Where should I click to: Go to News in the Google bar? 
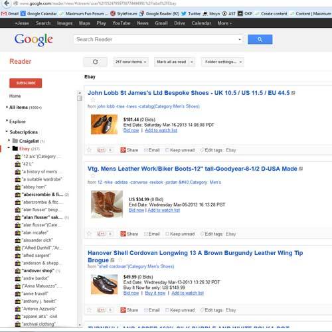point(143,23)
